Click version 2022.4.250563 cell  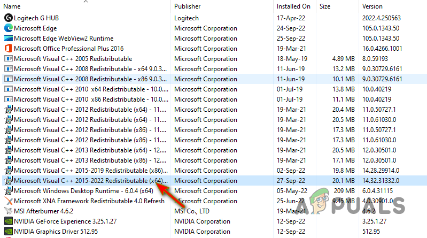pos(381,18)
